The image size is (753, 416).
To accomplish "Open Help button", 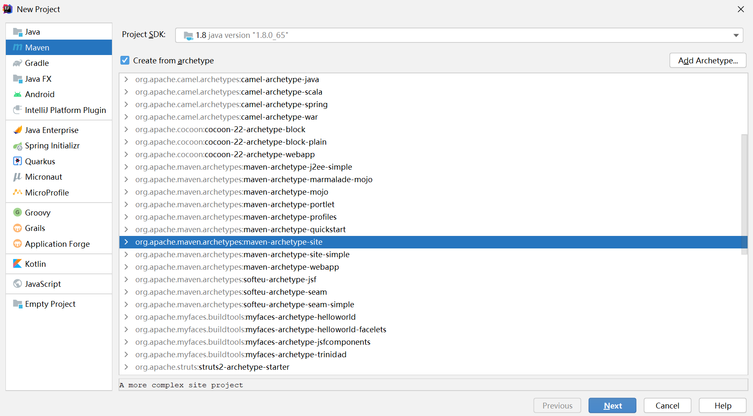I will click(x=723, y=406).
